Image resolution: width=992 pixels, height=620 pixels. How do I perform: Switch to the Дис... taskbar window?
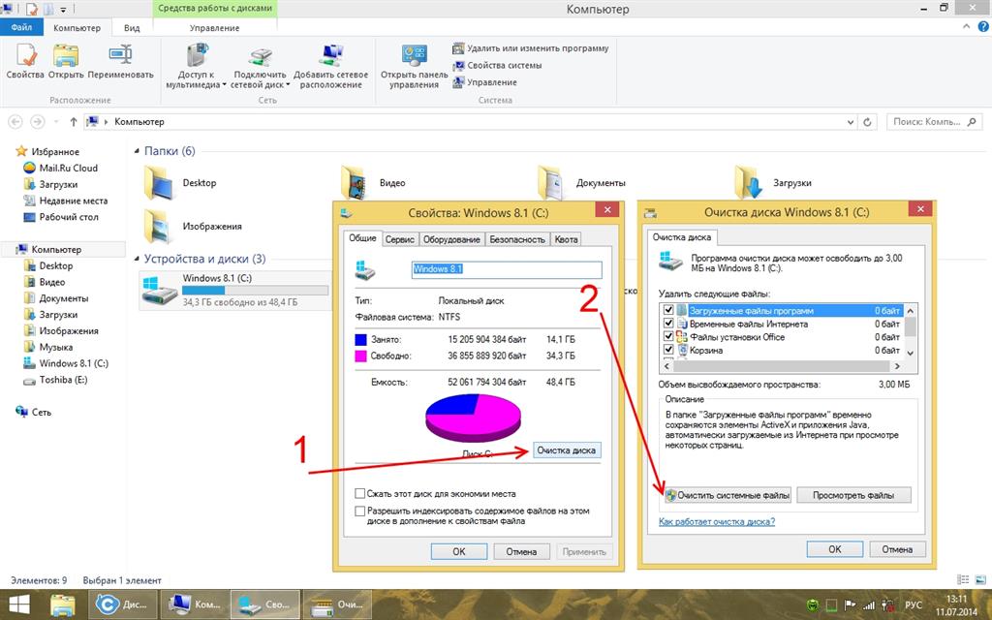pos(121,604)
